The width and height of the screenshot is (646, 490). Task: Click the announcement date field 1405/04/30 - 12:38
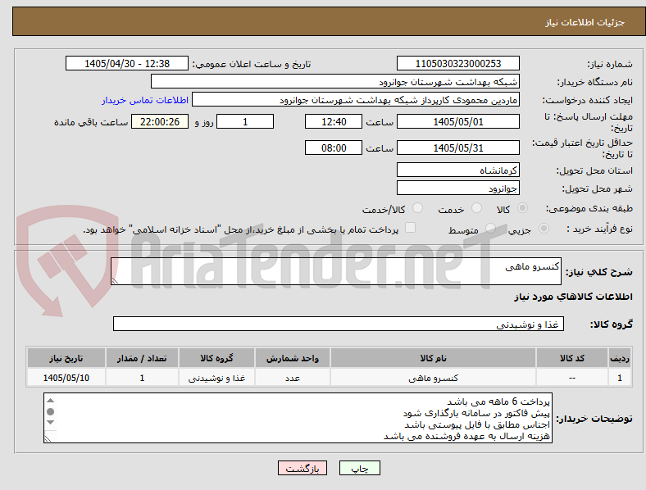(x=127, y=63)
